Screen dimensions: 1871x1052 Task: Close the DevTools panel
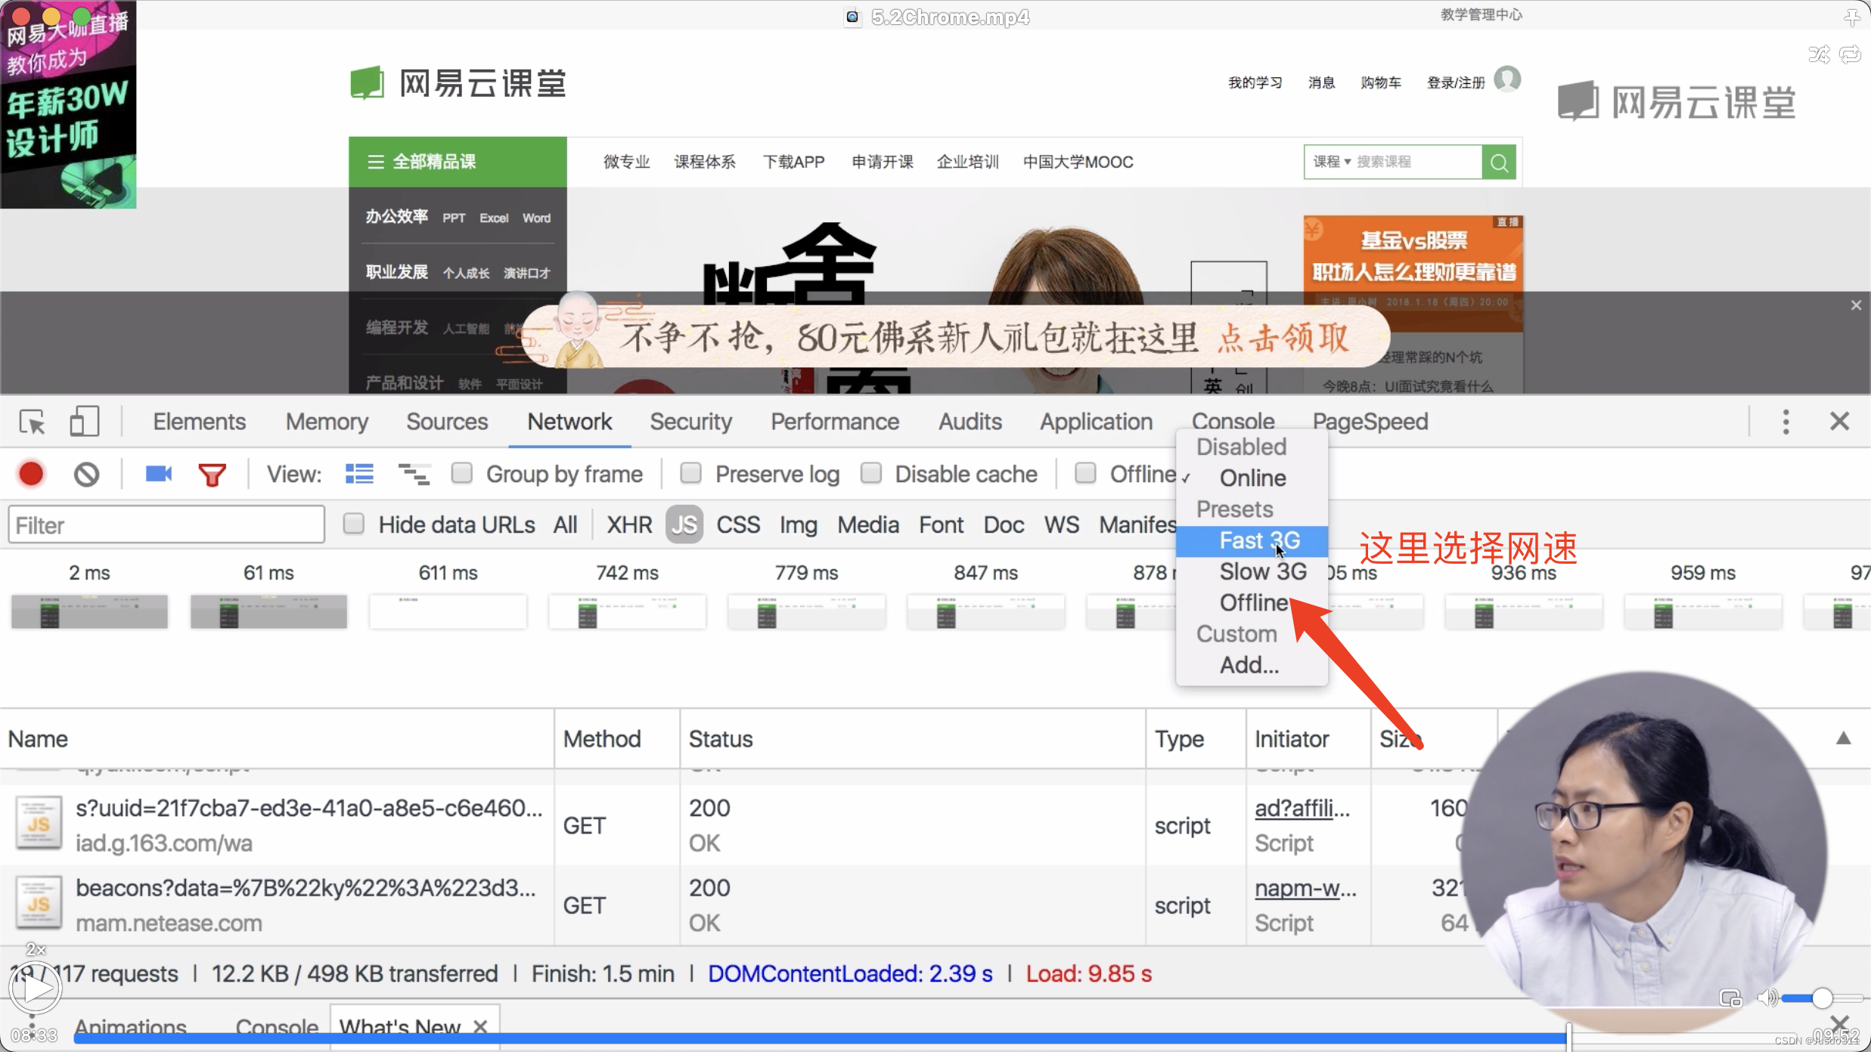pos(1839,421)
